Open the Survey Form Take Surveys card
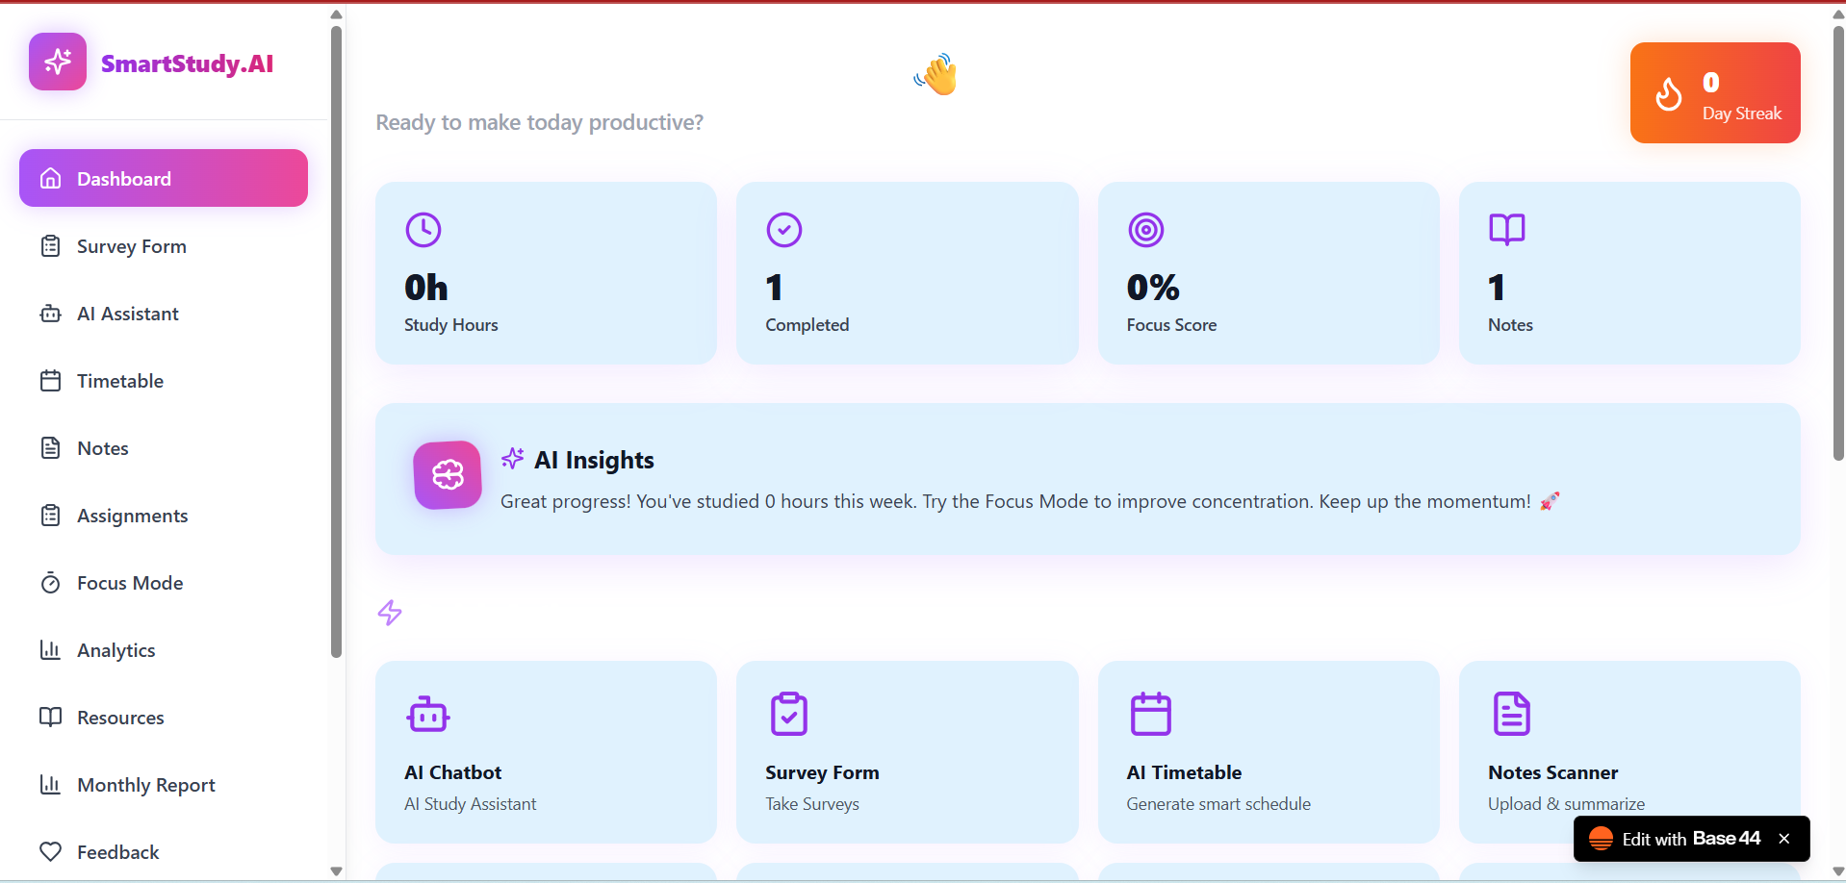This screenshot has height=883, width=1846. click(x=907, y=752)
